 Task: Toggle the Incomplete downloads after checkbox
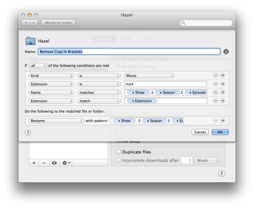click(119, 160)
